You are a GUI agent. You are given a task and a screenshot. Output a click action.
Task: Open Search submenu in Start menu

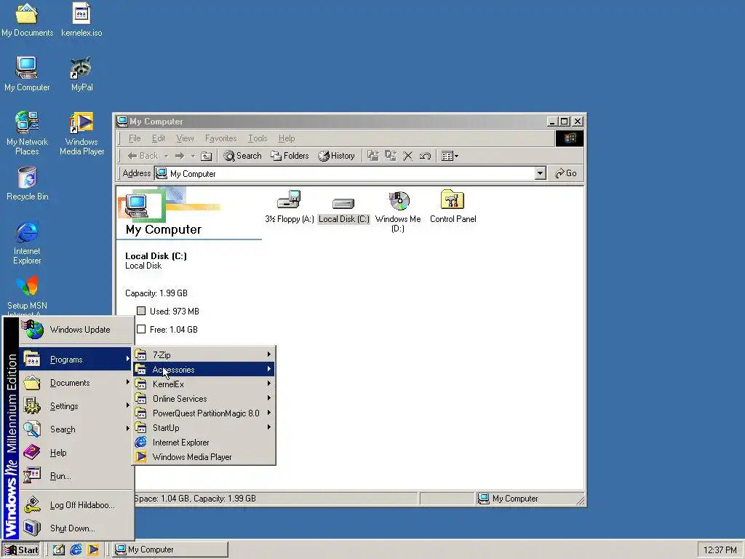click(76, 429)
